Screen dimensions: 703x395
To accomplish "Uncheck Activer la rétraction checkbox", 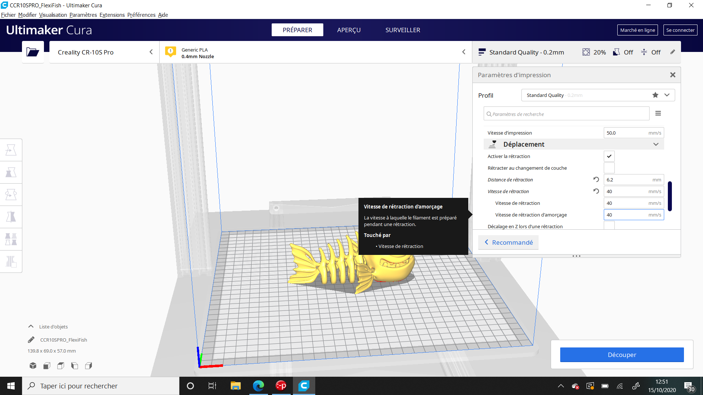I will (x=609, y=156).
